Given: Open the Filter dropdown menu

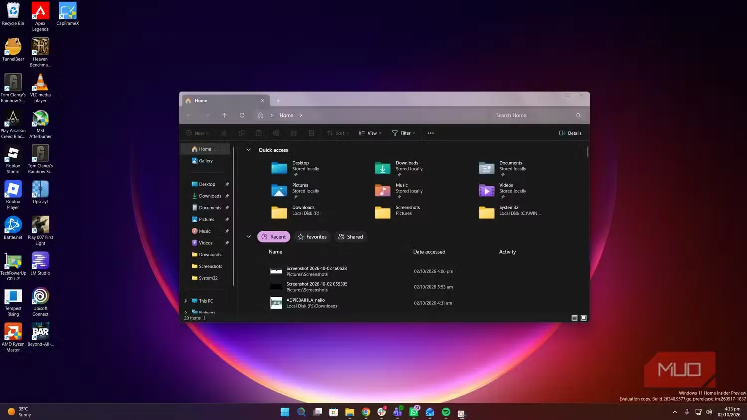Looking at the screenshot, I should coord(403,133).
